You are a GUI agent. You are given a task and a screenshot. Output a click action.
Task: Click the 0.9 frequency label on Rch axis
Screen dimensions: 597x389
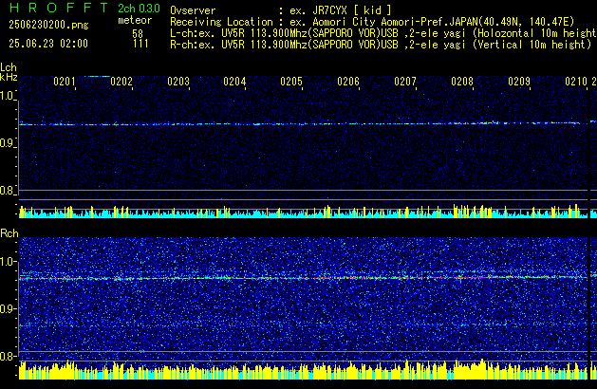click(x=7, y=308)
